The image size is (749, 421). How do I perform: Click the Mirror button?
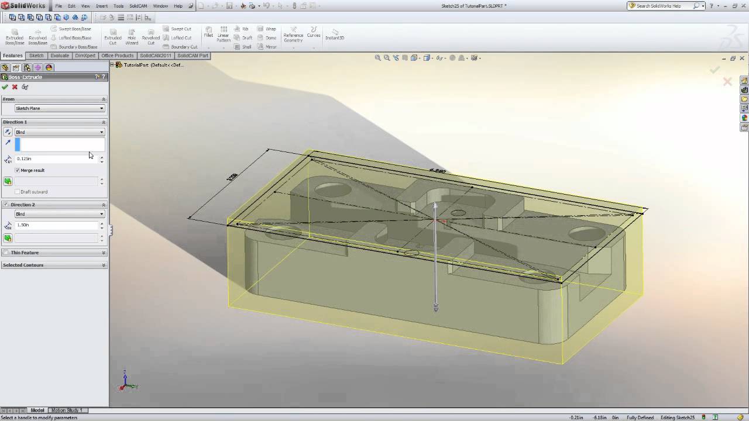pyautogui.click(x=266, y=47)
